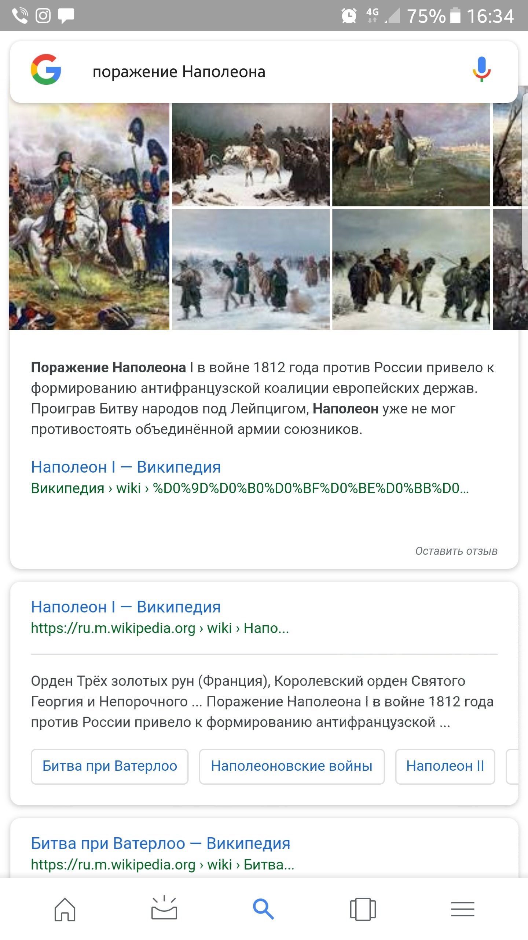Open the home tab icon
528x940 pixels.
[65, 909]
